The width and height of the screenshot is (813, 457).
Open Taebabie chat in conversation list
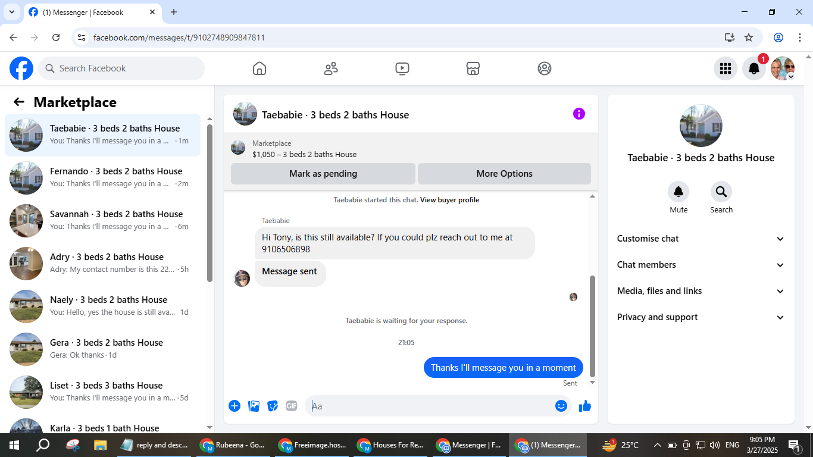(x=102, y=135)
